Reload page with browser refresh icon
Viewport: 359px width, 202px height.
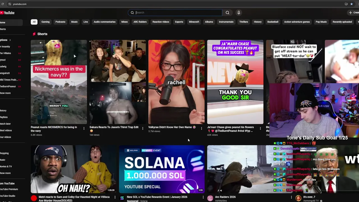3,4
